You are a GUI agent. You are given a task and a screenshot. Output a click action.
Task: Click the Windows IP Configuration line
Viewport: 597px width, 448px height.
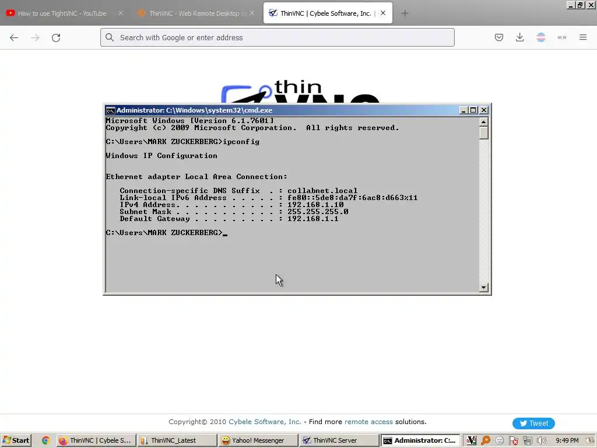(x=161, y=156)
